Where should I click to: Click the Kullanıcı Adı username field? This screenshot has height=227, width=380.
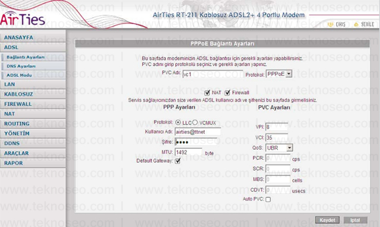click(x=198, y=132)
